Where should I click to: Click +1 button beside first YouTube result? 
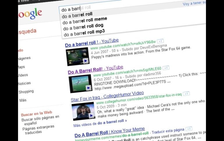[161, 42]
